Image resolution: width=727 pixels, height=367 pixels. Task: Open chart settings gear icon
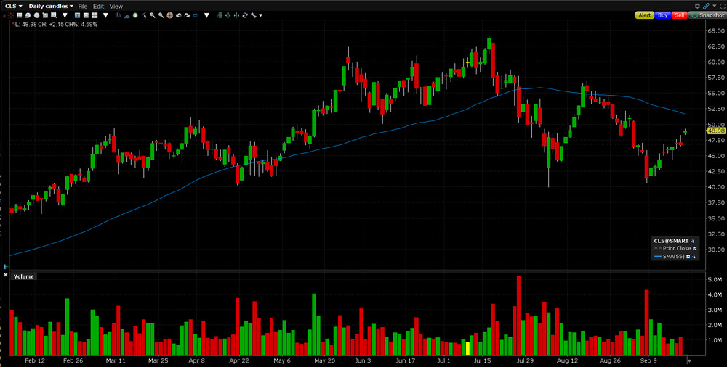point(698,6)
